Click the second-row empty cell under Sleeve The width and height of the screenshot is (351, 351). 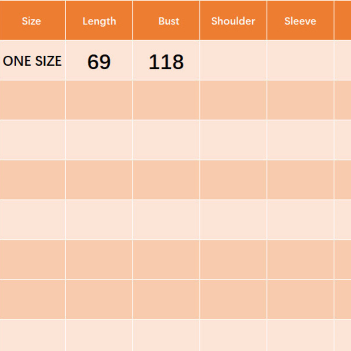point(300,100)
